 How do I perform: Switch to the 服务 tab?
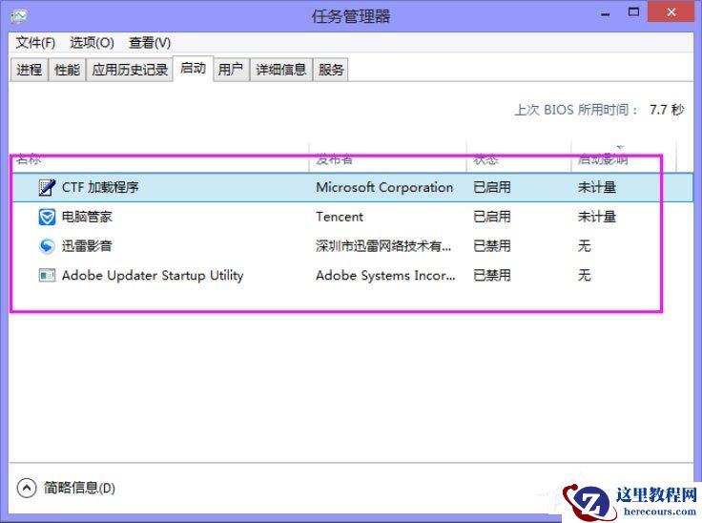(331, 70)
